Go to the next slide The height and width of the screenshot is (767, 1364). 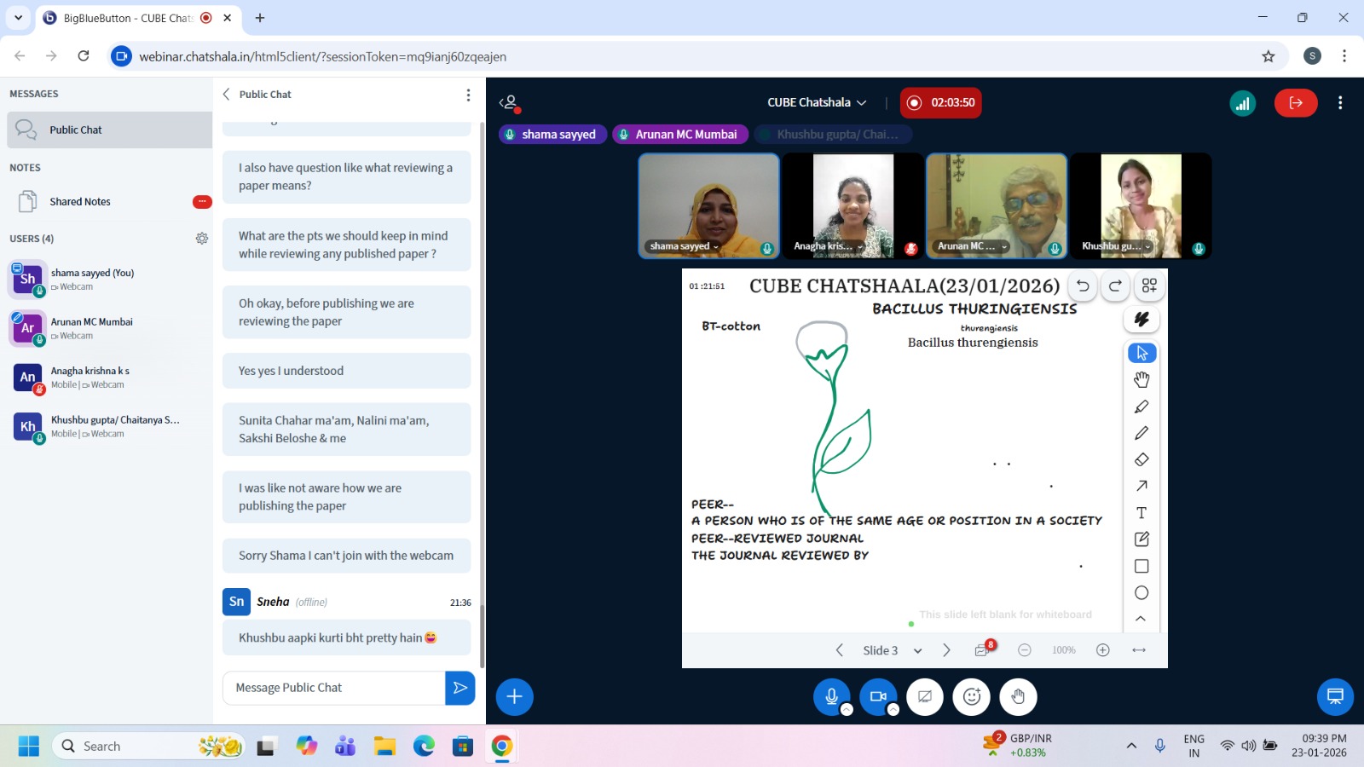click(x=946, y=650)
